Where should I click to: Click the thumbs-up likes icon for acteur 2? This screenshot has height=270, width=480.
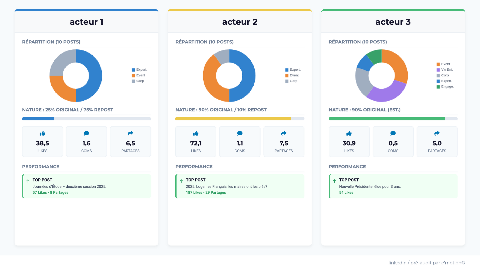(196, 133)
